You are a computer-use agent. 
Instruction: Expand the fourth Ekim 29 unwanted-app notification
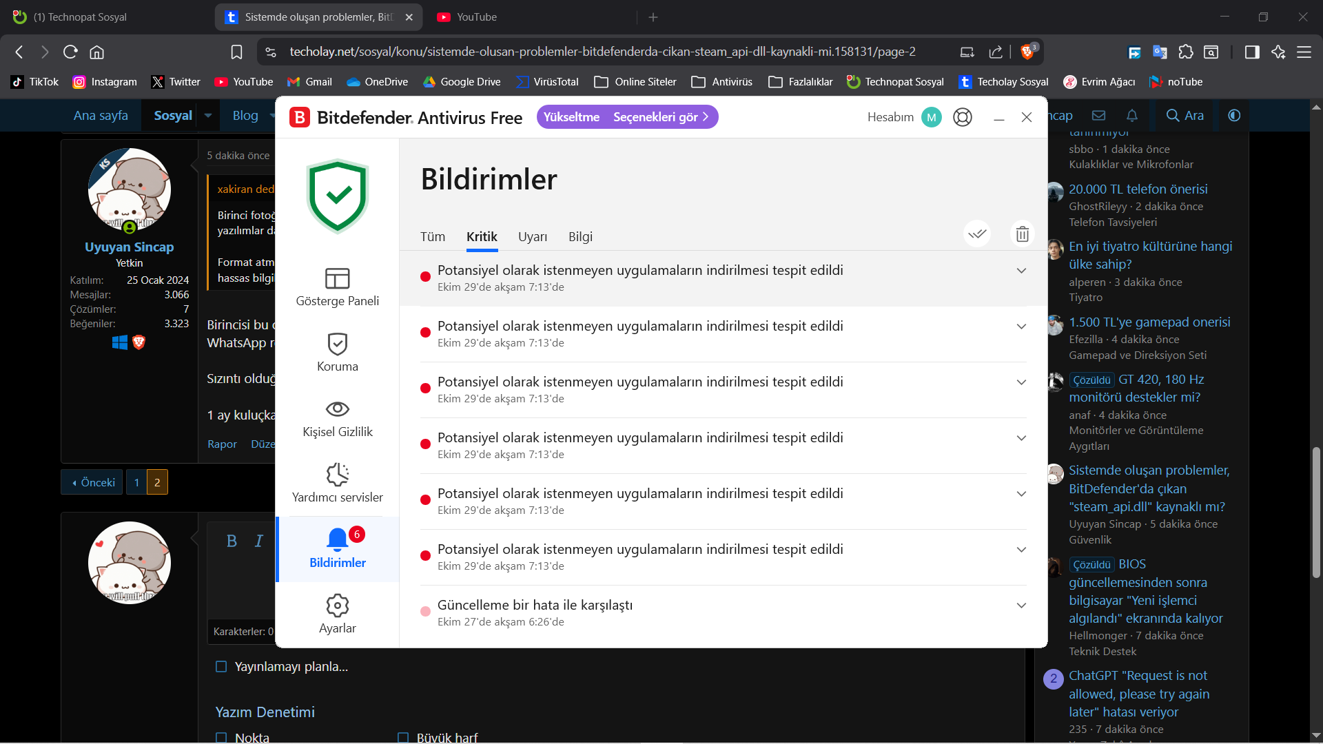pyautogui.click(x=1021, y=438)
